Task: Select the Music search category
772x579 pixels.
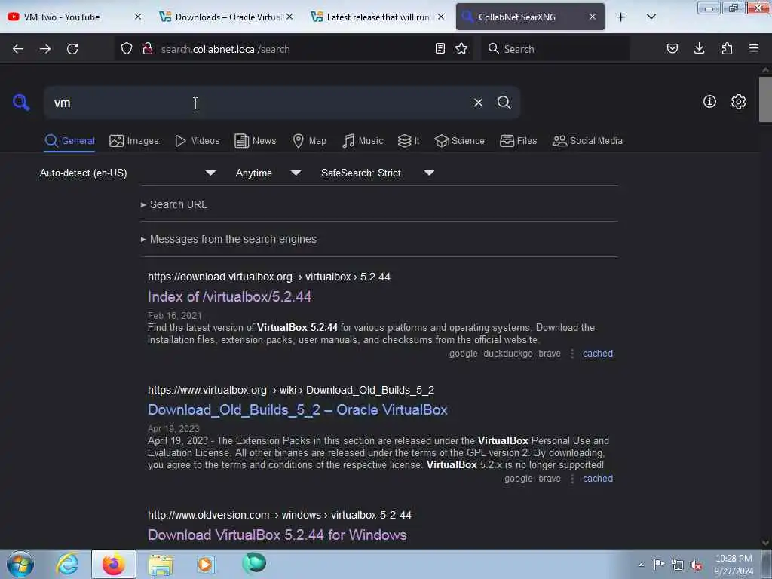Action: point(363,141)
